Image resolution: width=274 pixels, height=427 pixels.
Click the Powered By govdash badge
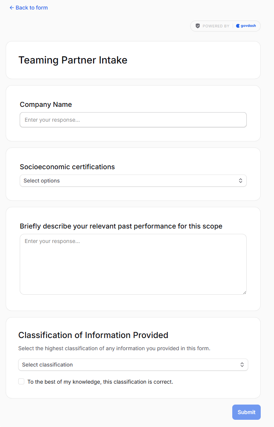point(225,26)
